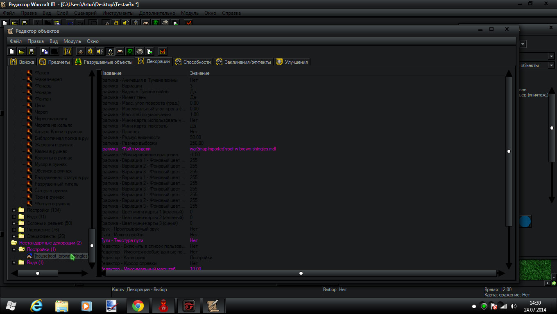Screen dimensions: 557x314
Task: Open Инструменты menu in main editor window
Action: pyautogui.click(x=118, y=13)
